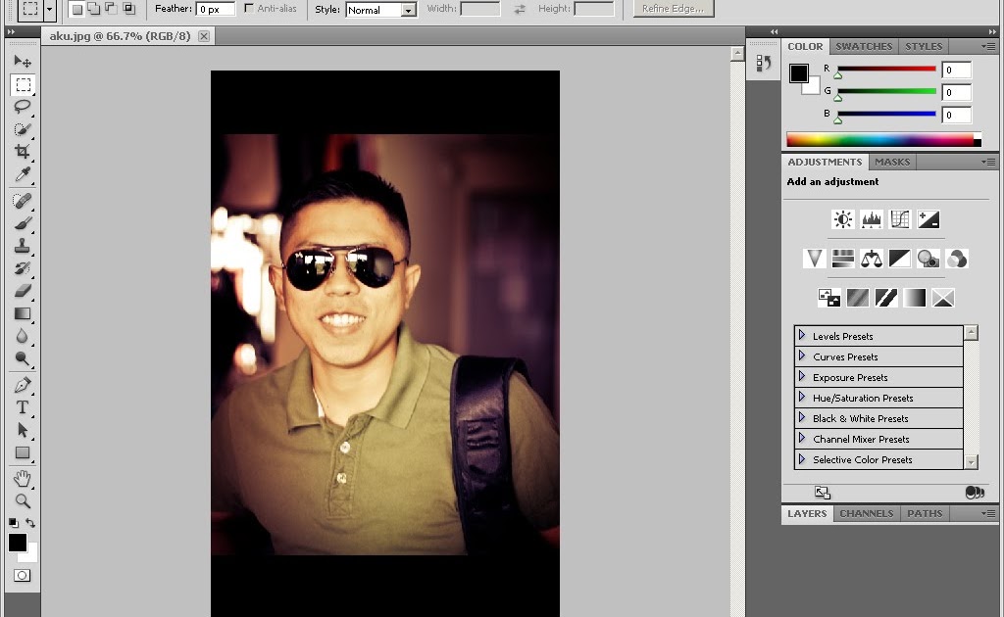Add a Hue/Saturation adjustment
Viewport: 1004px width, 617px height.
(x=842, y=259)
